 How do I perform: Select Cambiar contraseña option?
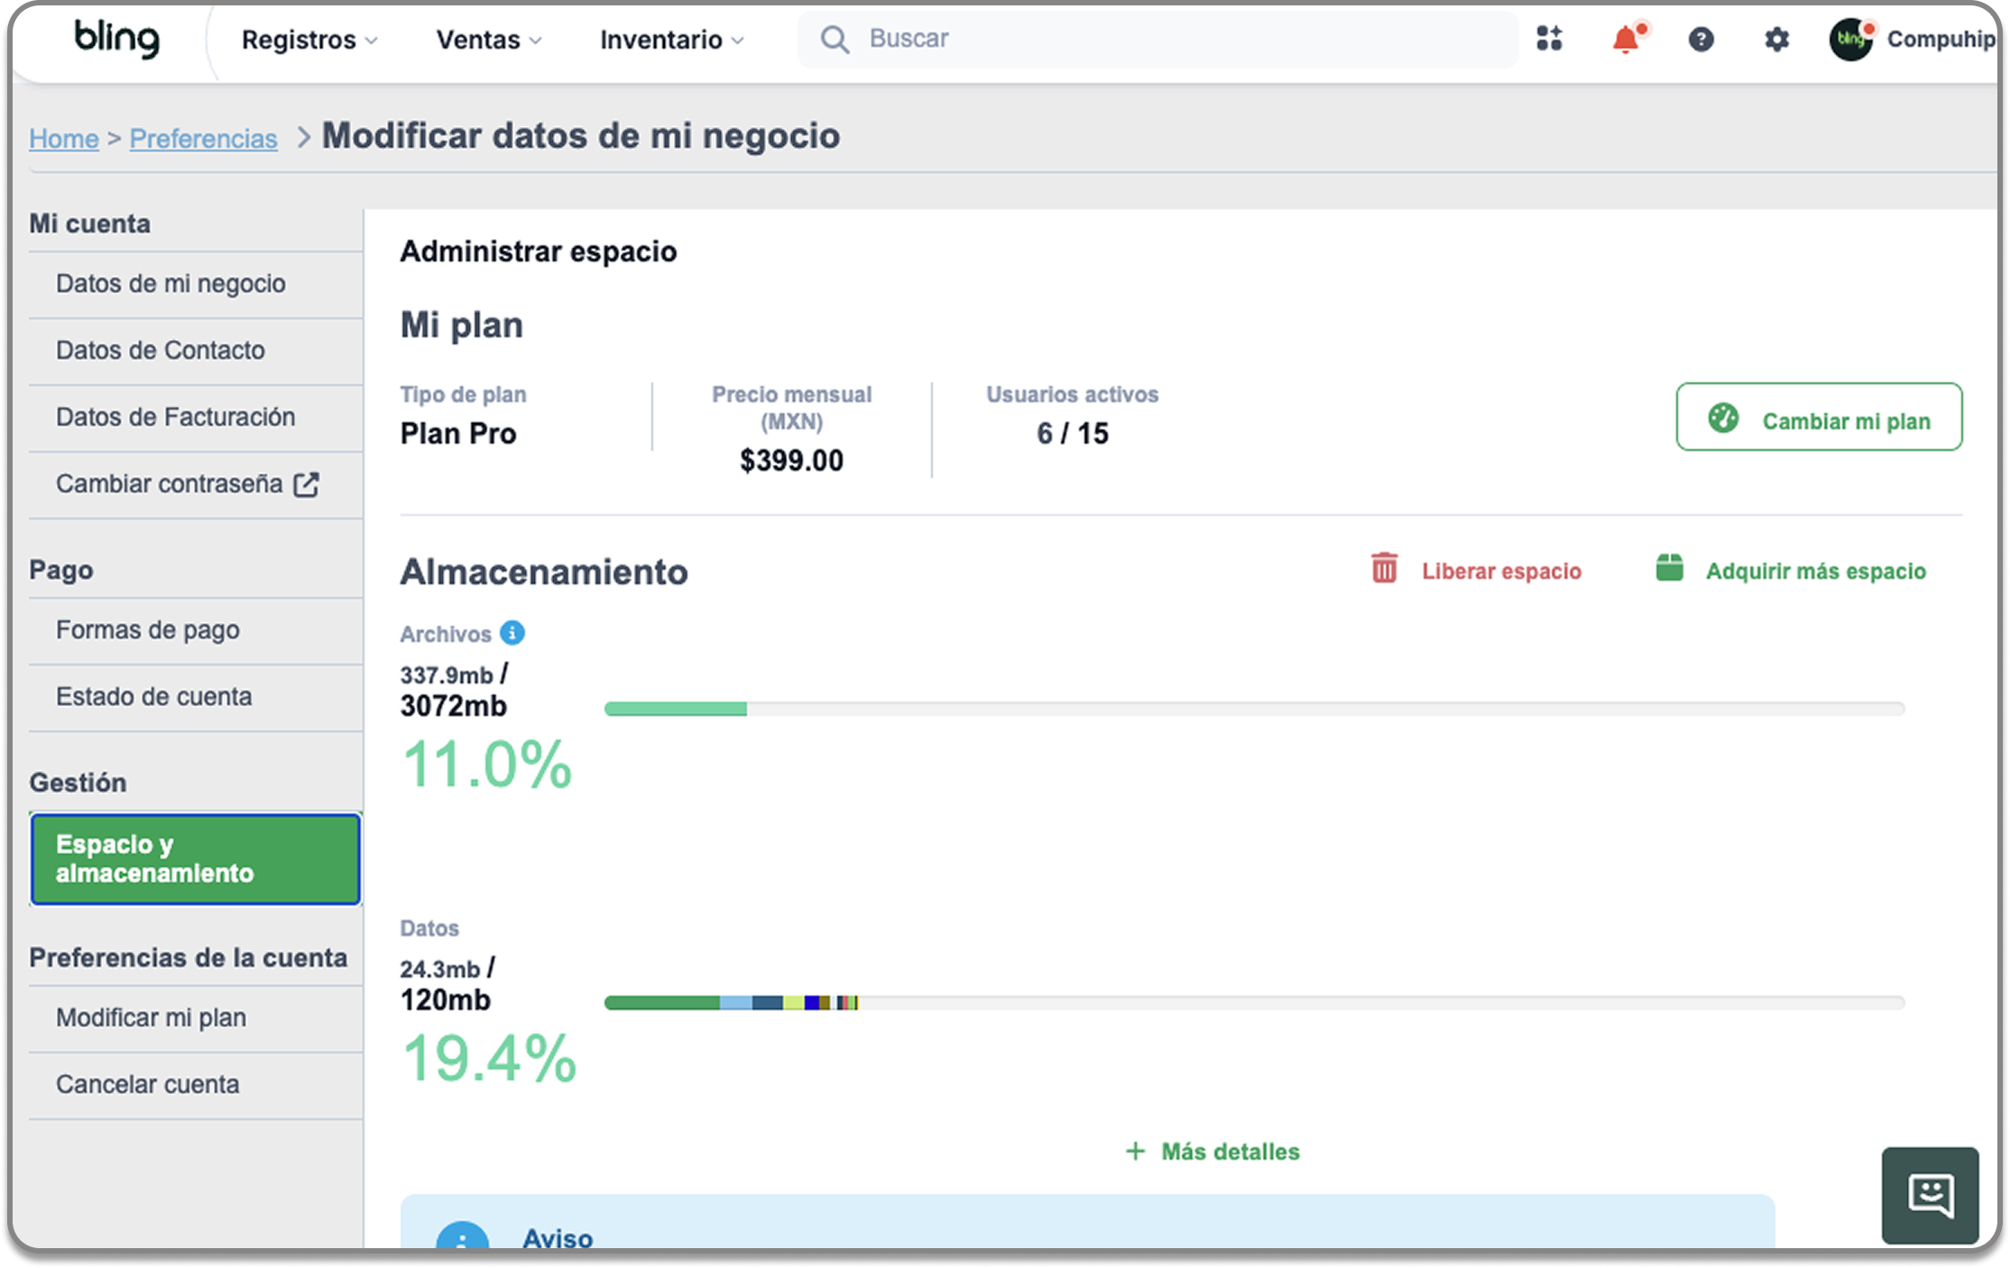(196, 484)
